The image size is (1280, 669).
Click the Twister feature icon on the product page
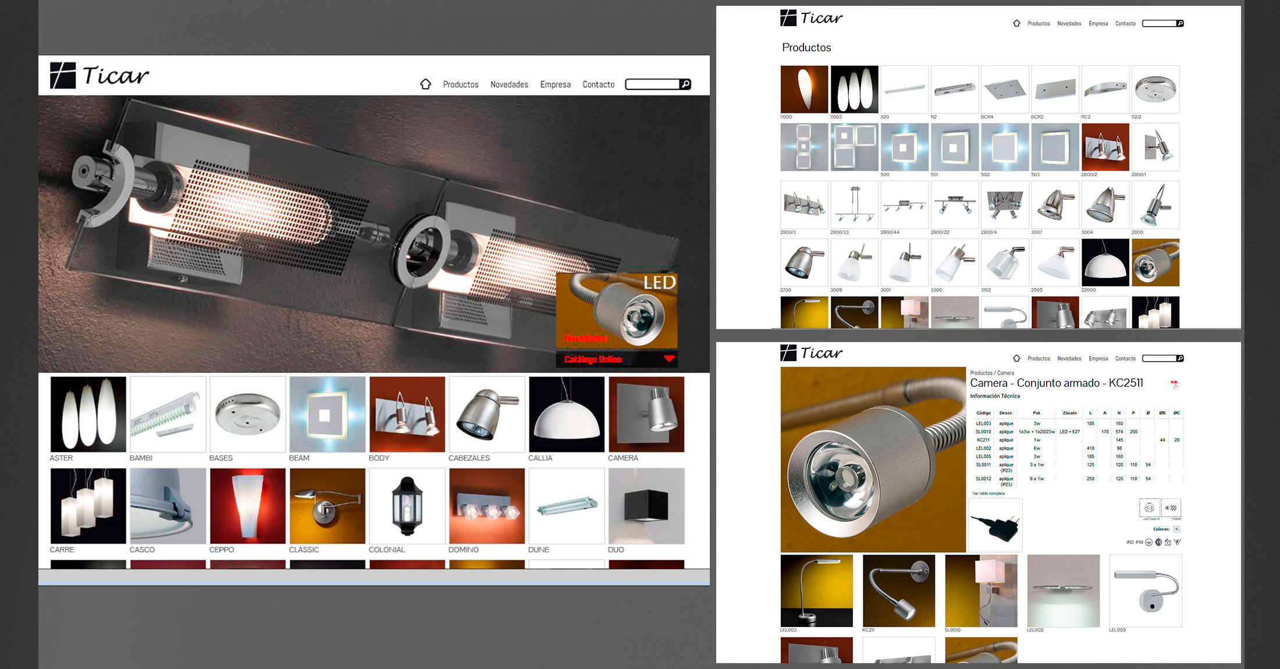1171,508
